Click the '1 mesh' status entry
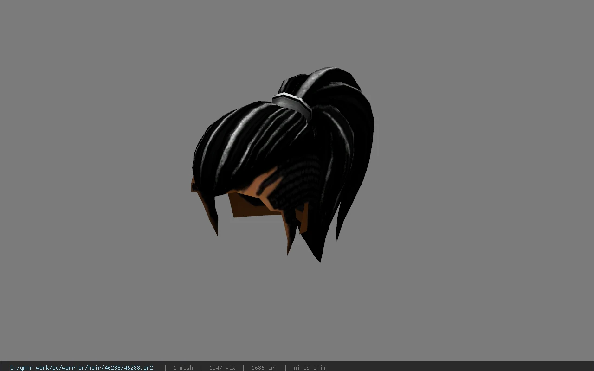This screenshot has width=594, height=371. (183, 368)
